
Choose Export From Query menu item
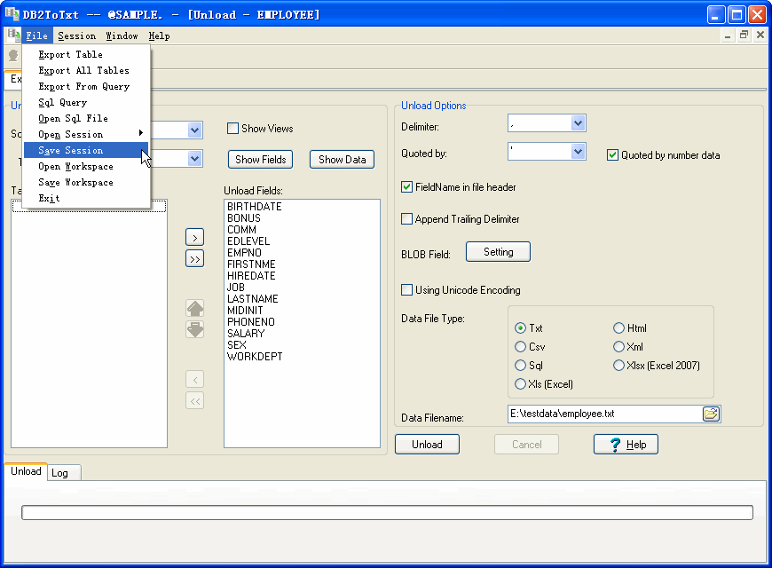pos(86,87)
